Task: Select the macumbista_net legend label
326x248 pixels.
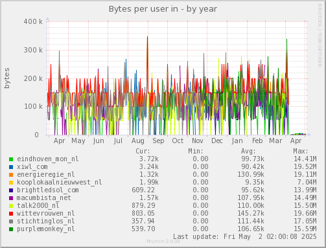Action: coord(44,198)
